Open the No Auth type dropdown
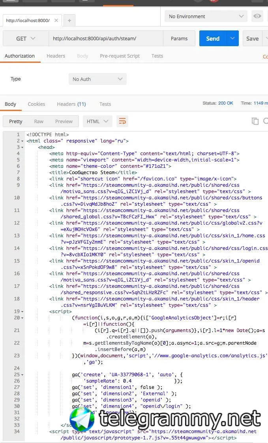This screenshot has height=443, width=268. pyautogui.click(x=97, y=79)
